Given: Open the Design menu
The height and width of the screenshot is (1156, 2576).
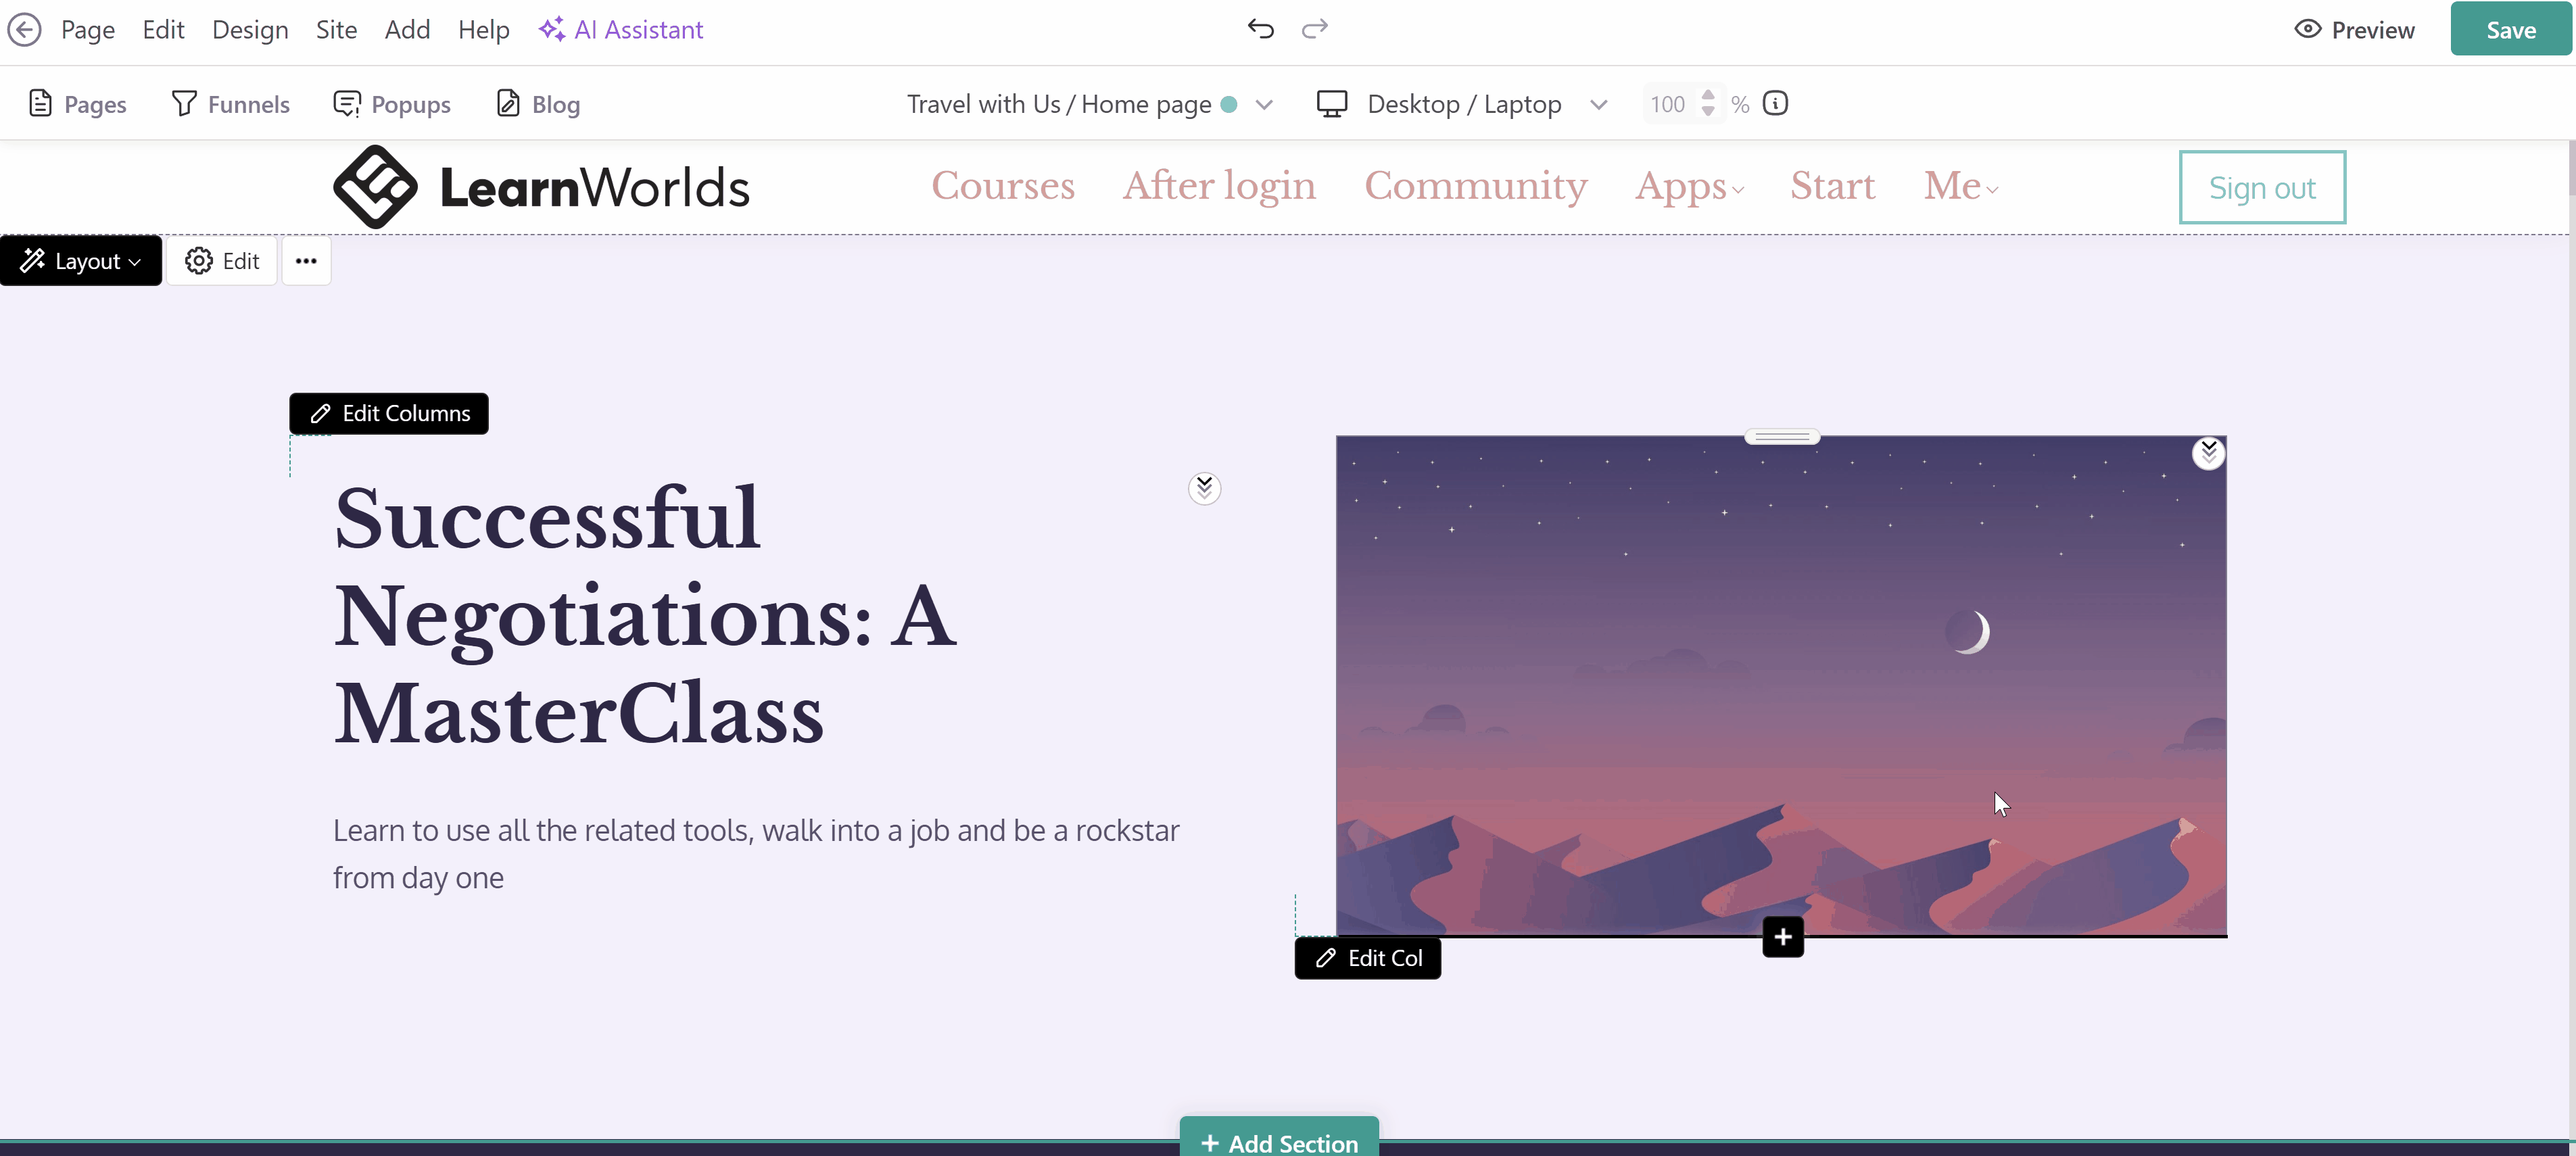Looking at the screenshot, I should 250,30.
